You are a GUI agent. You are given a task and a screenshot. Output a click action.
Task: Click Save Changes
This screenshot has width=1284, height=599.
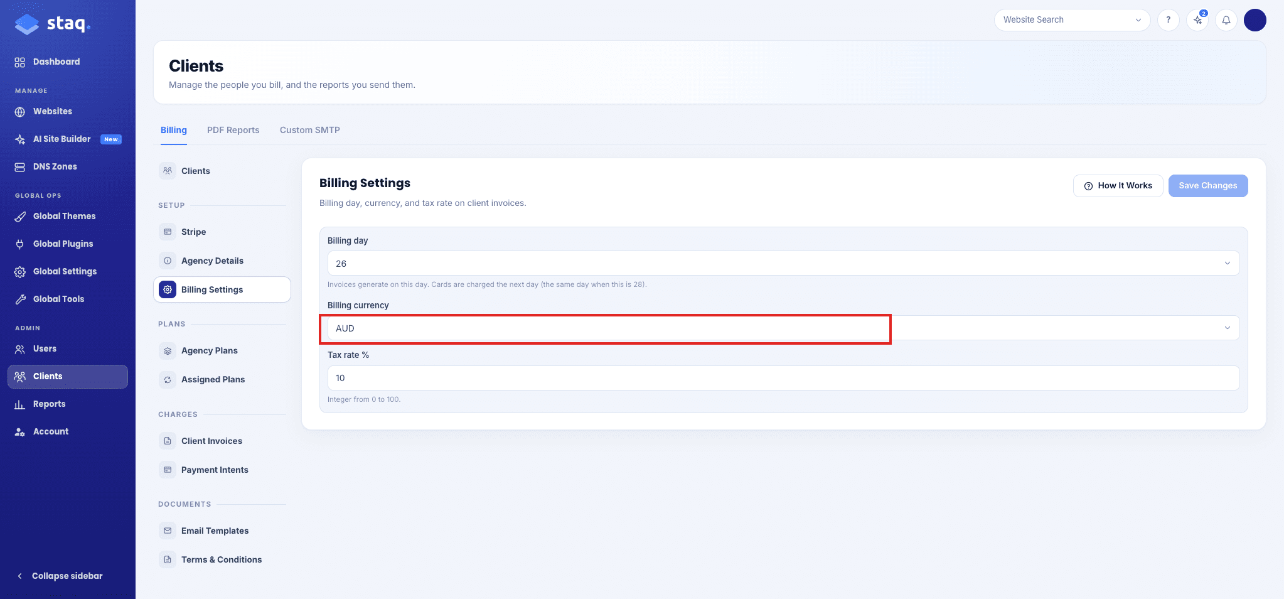click(x=1207, y=186)
